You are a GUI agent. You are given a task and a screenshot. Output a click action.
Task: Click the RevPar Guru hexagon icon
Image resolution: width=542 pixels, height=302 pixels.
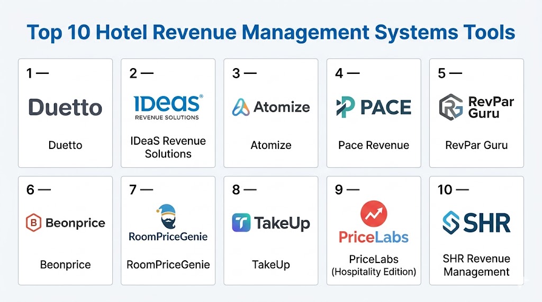tap(451, 106)
